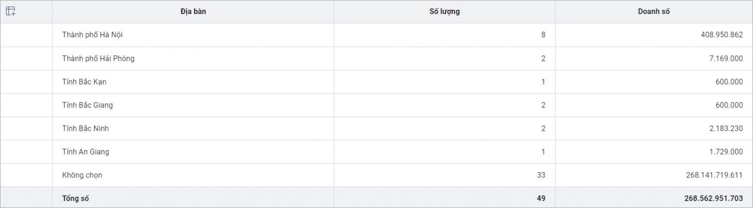
Task: Click the Tỉnh An Giang cell
Action: [193, 152]
